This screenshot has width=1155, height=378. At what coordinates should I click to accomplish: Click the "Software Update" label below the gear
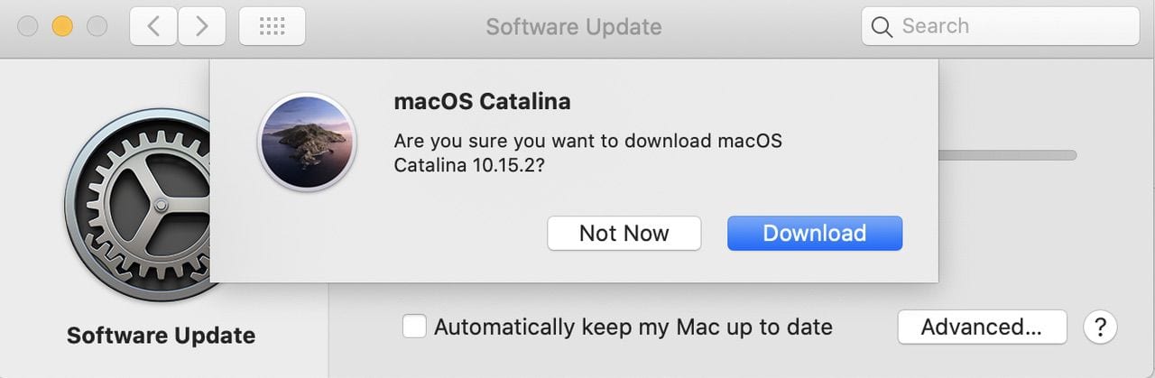click(161, 336)
